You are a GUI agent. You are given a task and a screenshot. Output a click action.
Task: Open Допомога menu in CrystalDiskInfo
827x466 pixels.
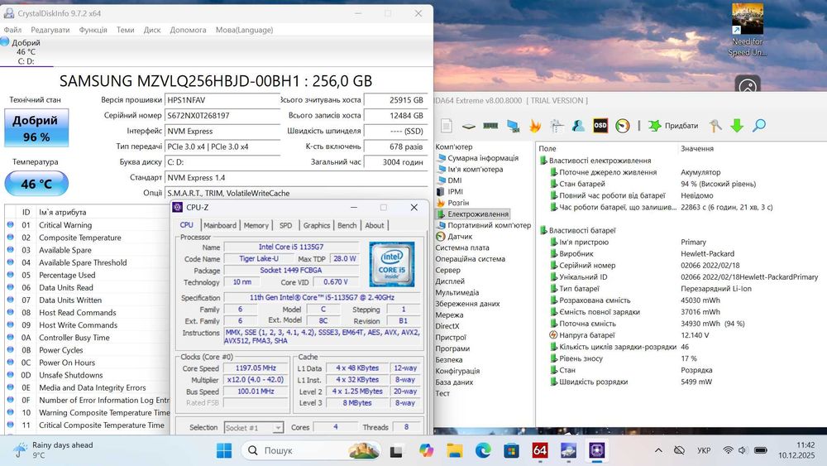tap(188, 30)
